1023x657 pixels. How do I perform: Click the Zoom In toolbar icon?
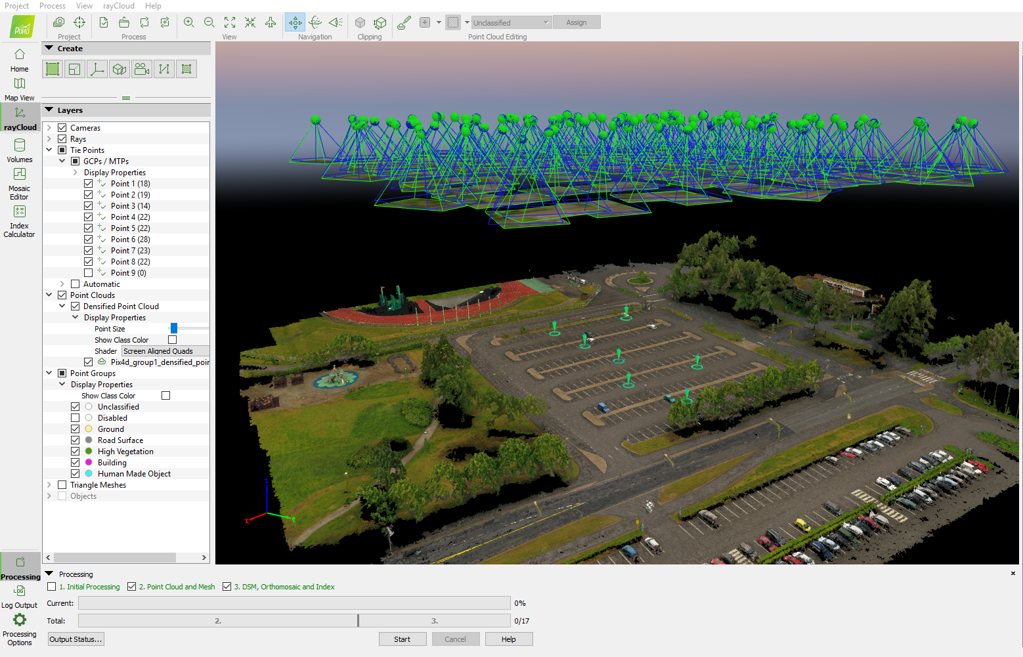click(189, 22)
